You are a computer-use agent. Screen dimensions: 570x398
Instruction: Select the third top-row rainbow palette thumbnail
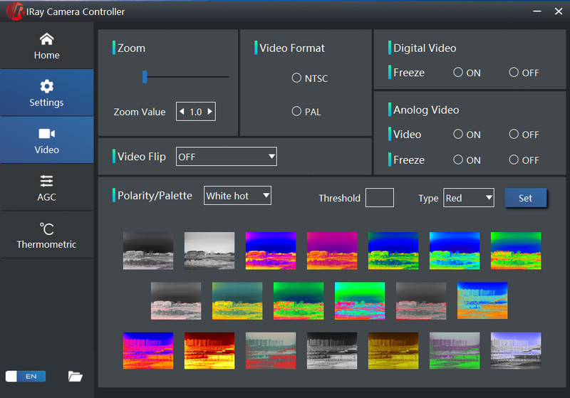point(271,251)
